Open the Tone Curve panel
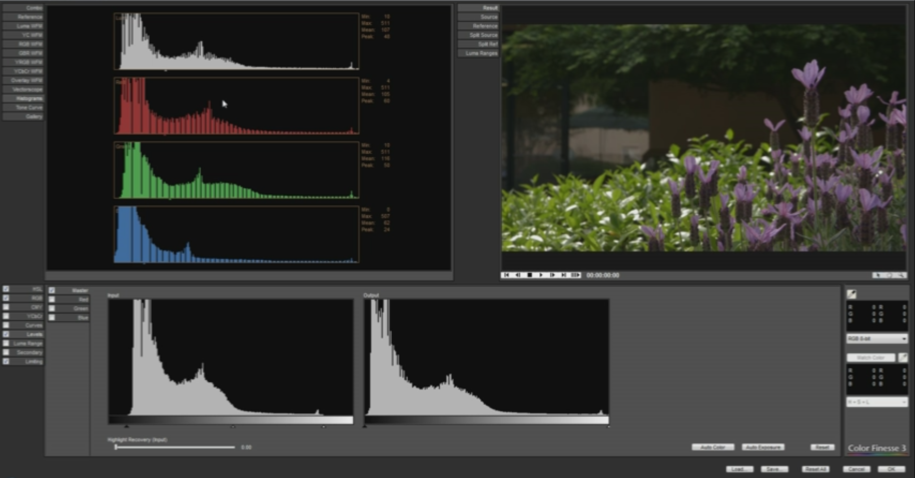The height and width of the screenshot is (478, 915). tap(23, 107)
